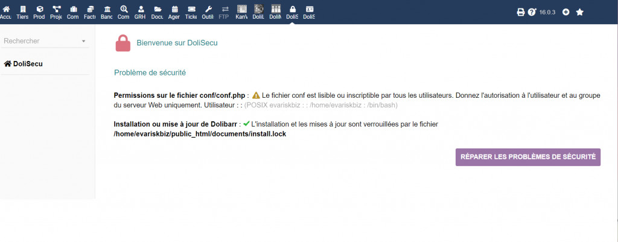Click the install.lock file path text
Viewport: 618px width, 242px height.
200,134
